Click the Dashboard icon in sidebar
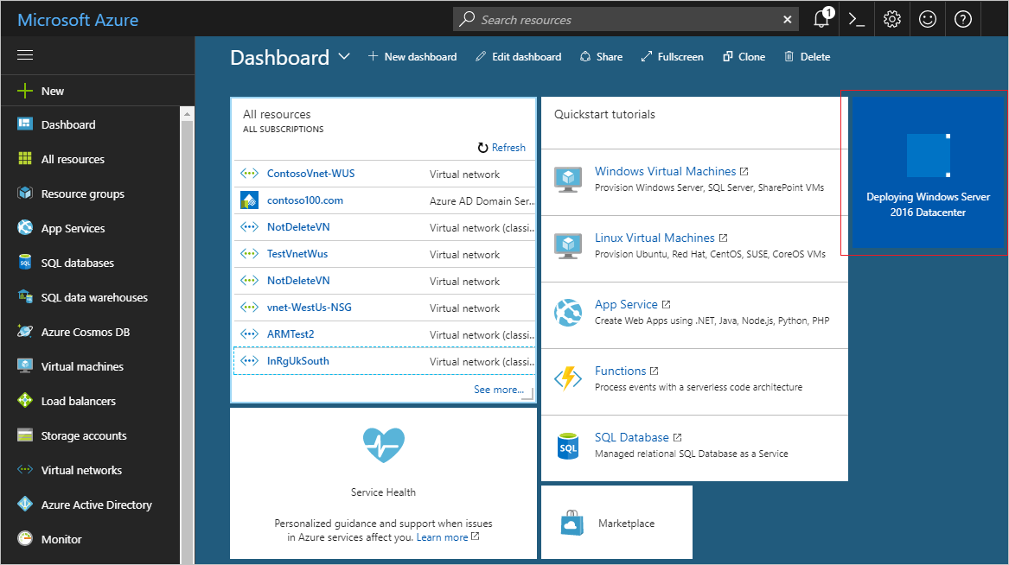The width and height of the screenshot is (1009, 565). point(25,124)
